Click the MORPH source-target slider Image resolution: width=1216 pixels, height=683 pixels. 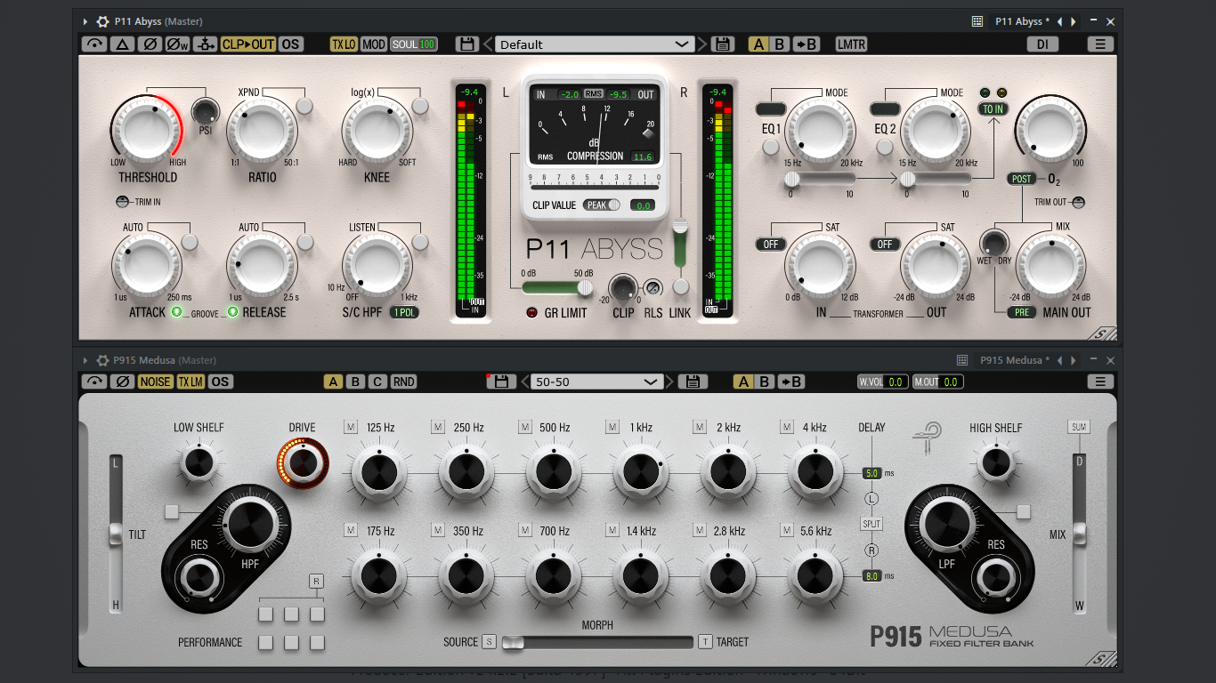596,642
